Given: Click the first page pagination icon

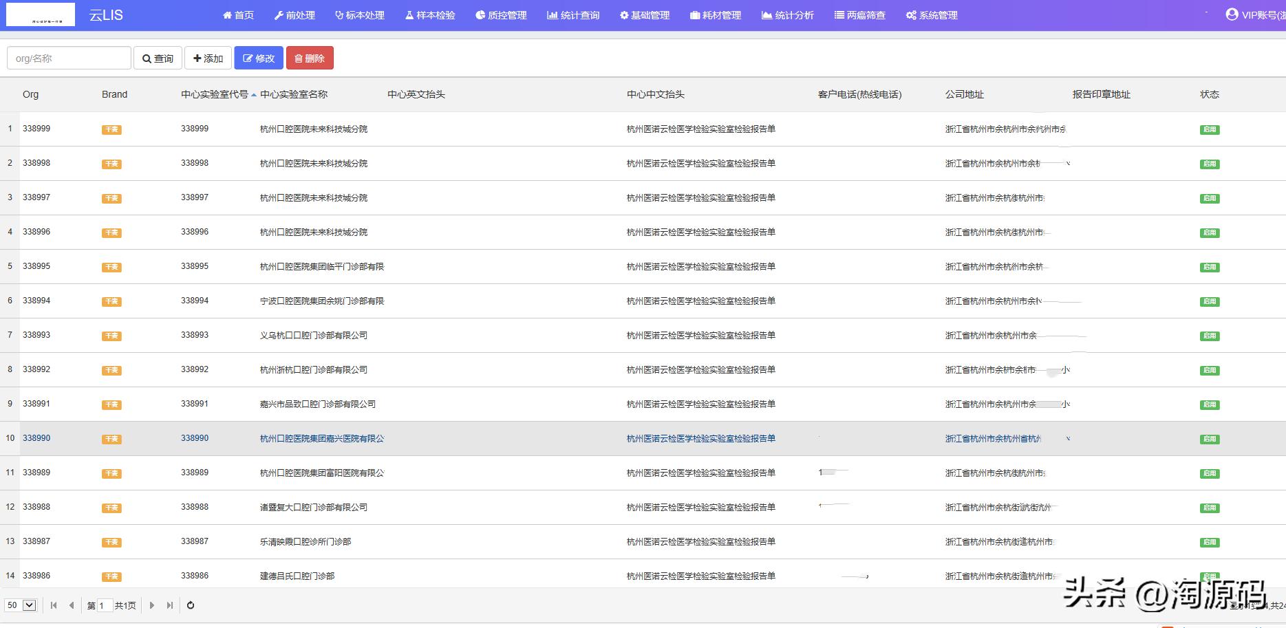Looking at the screenshot, I should point(54,605).
